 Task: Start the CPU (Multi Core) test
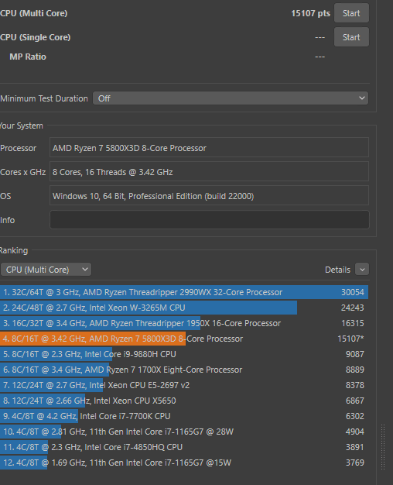351,13
